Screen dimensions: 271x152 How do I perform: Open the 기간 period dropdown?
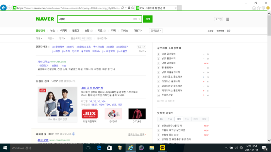click(50, 38)
